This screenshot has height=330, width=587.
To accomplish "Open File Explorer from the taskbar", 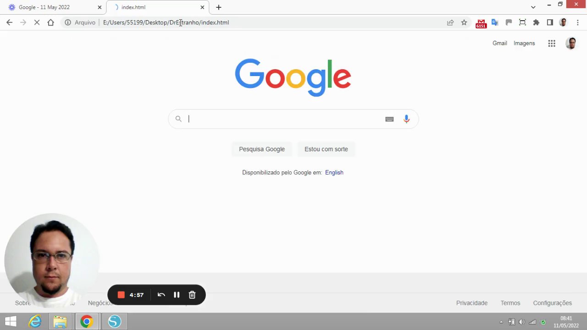I will (x=60, y=322).
